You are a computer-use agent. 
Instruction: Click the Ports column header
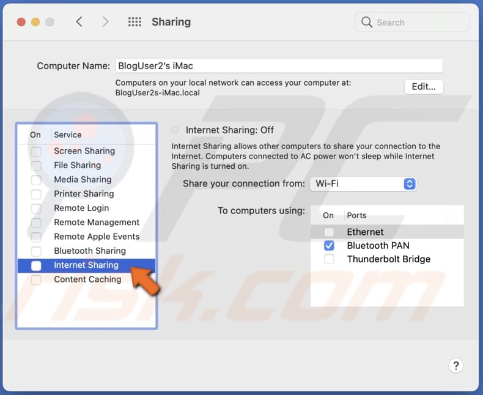click(x=356, y=215)
